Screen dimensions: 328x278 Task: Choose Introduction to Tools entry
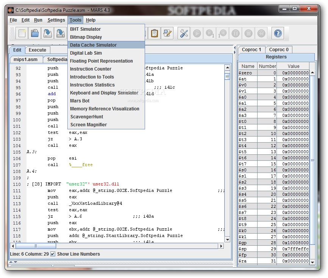click(106, 77)
